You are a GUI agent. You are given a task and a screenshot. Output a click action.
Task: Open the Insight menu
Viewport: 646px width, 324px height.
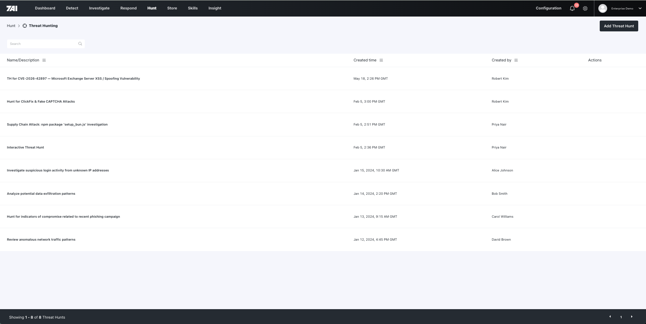coord(215,8)
